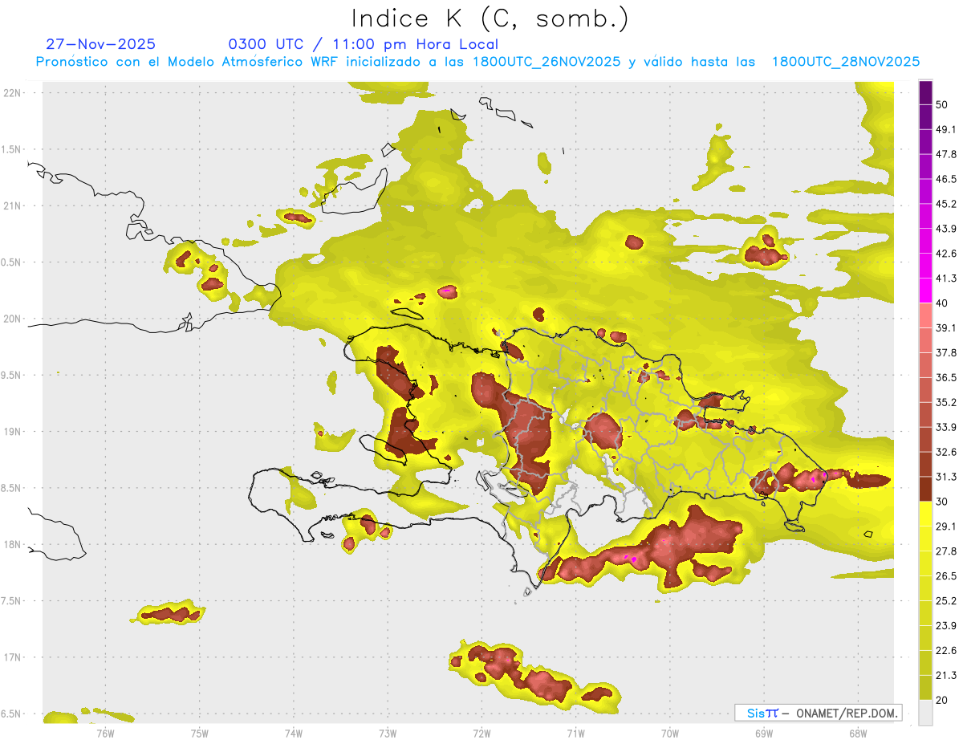Click the legend value "30"
Viewport: 963px width, 744px height.
click(x=942, y=502)
